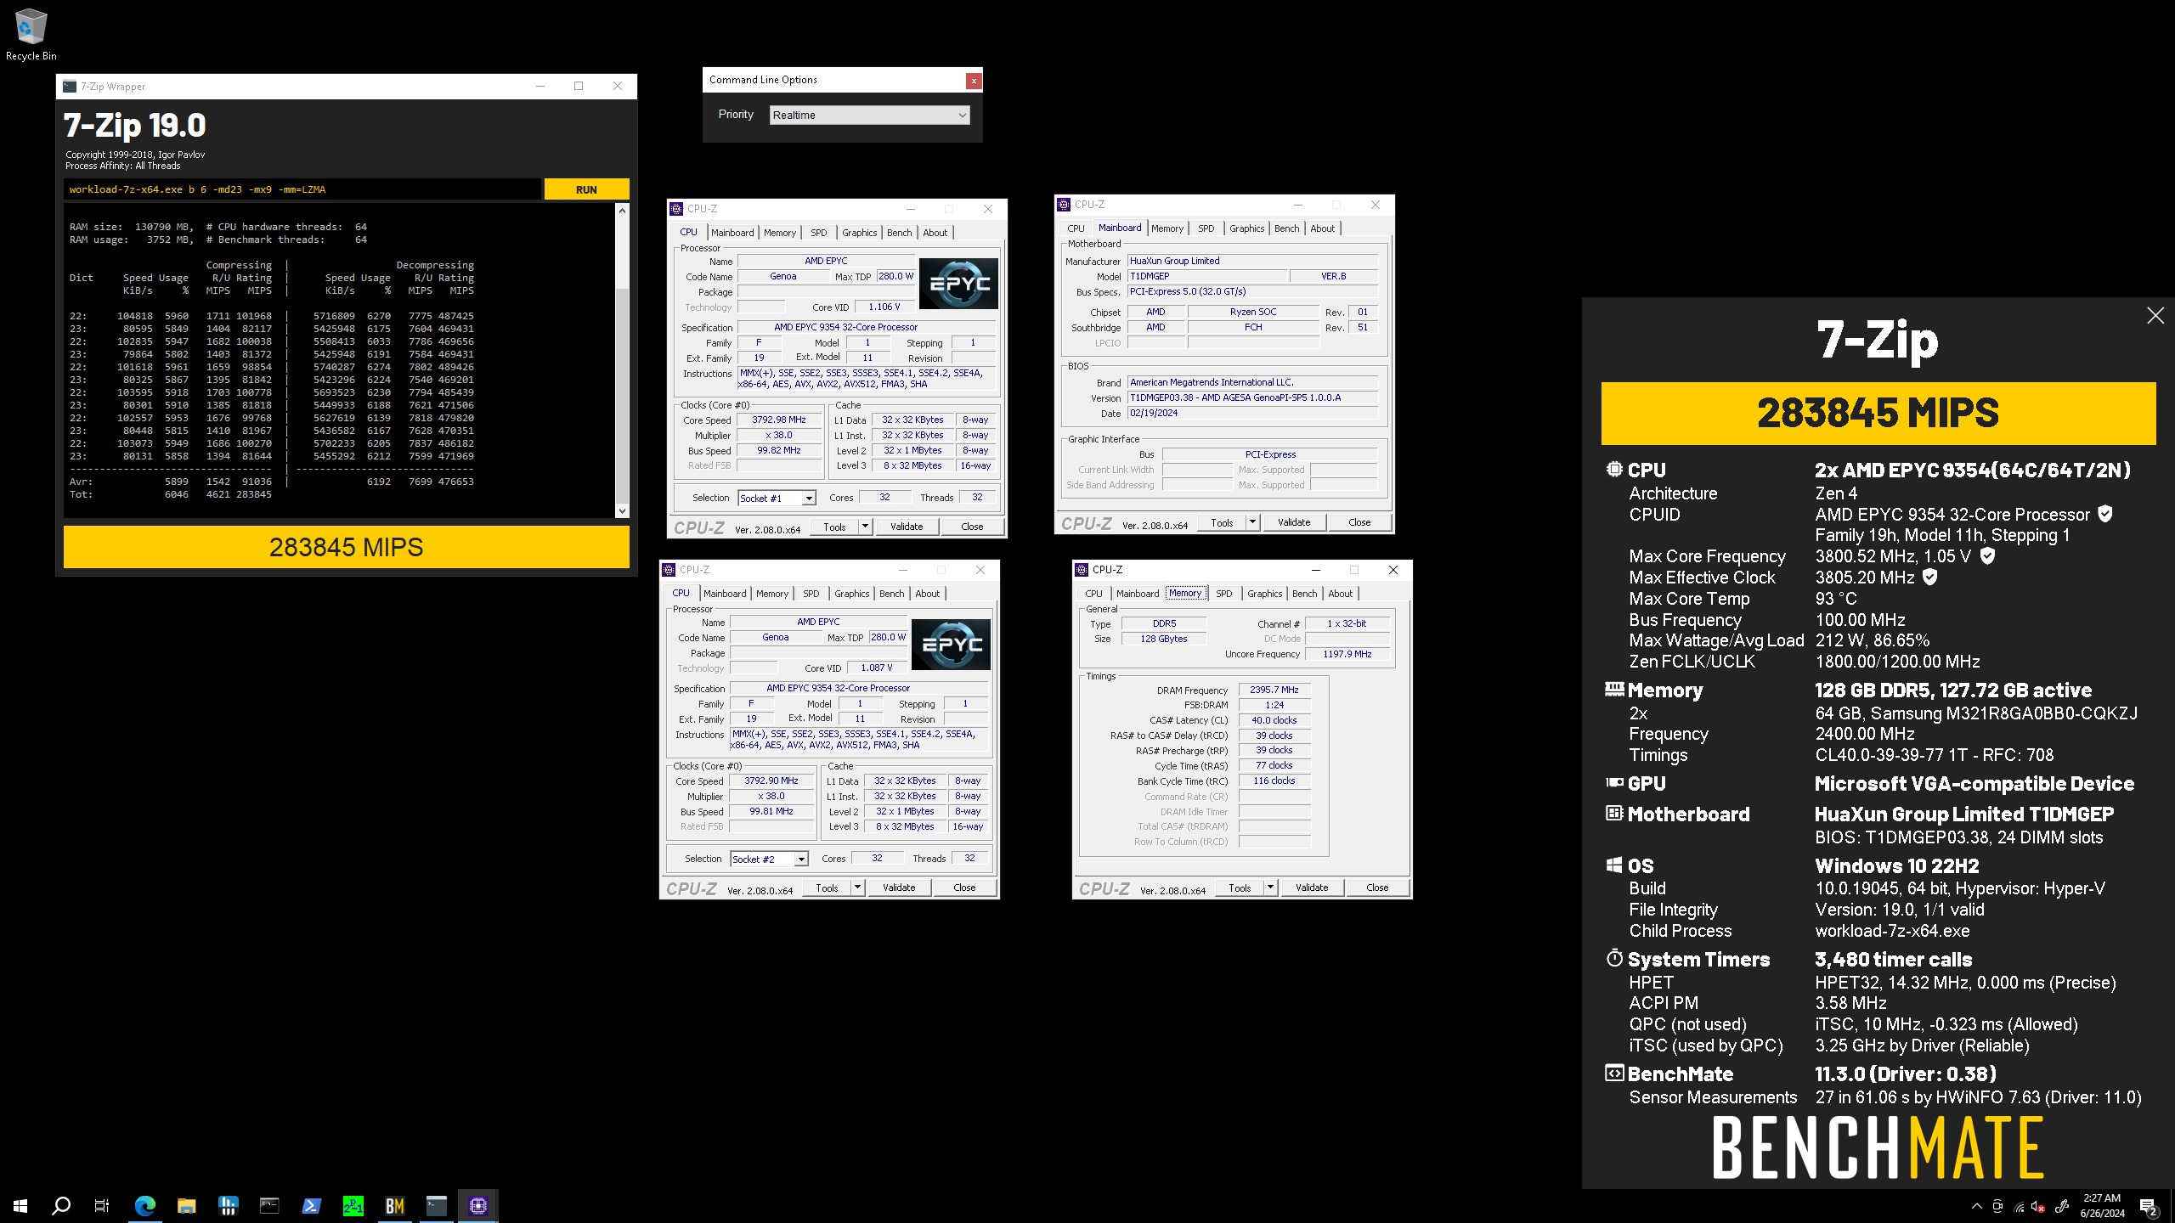
Task: Click the 7-Zip output scrollbar thumb
Action: pos(622,395)
